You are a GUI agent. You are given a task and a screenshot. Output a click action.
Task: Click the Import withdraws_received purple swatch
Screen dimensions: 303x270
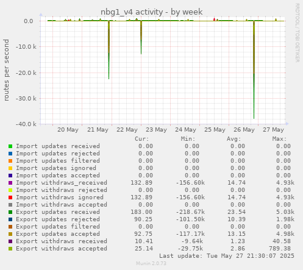click(10, 183)
